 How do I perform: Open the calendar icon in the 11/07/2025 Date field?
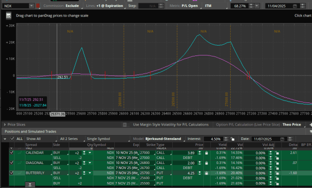pos(282,139)
